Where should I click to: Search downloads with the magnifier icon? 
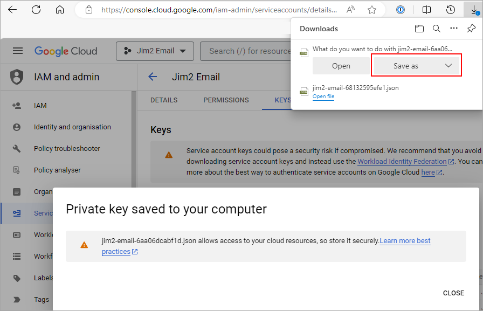point(437,29)
